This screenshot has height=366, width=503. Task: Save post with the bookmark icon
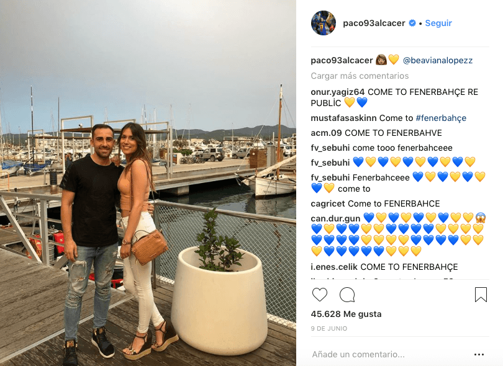(481, 295)
